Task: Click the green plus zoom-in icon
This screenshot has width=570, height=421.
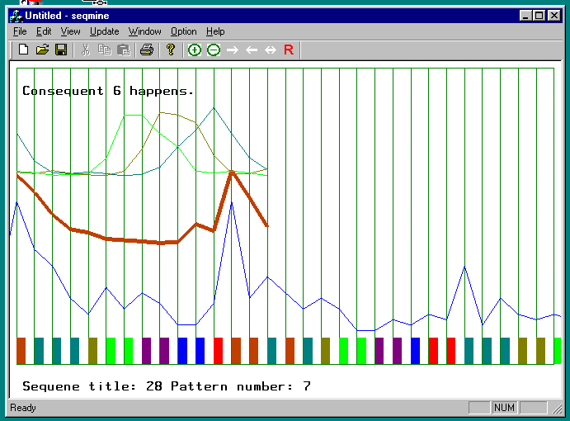Action: [x=195, y=50]
